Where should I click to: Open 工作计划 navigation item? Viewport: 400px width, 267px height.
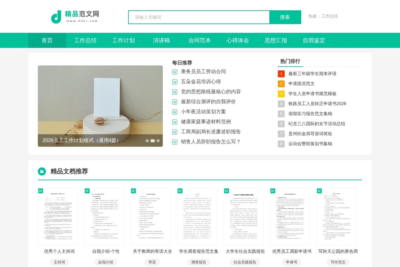(123, 40)
